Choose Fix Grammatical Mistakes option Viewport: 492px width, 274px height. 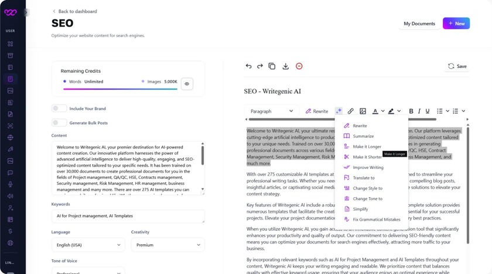pyautogui.click(x=371, y=219)
